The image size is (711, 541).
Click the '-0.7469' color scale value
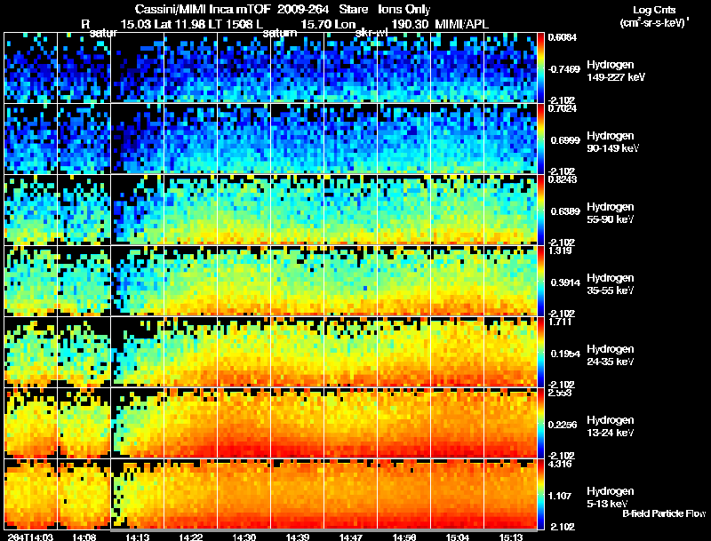pyautogui.click(x=563, y=69)
